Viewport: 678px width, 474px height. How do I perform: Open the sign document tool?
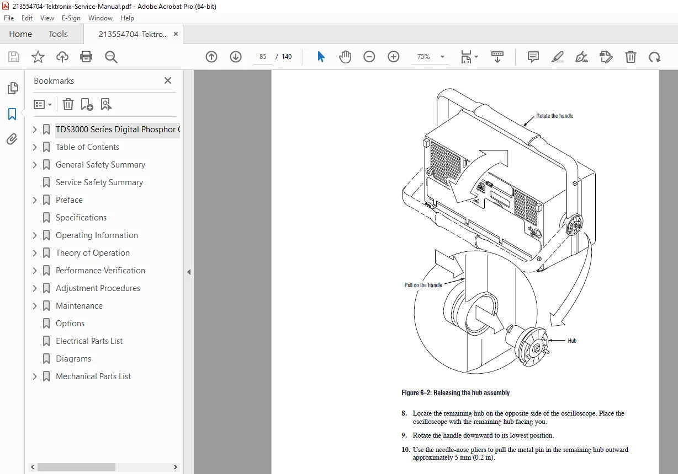(582, 57)
